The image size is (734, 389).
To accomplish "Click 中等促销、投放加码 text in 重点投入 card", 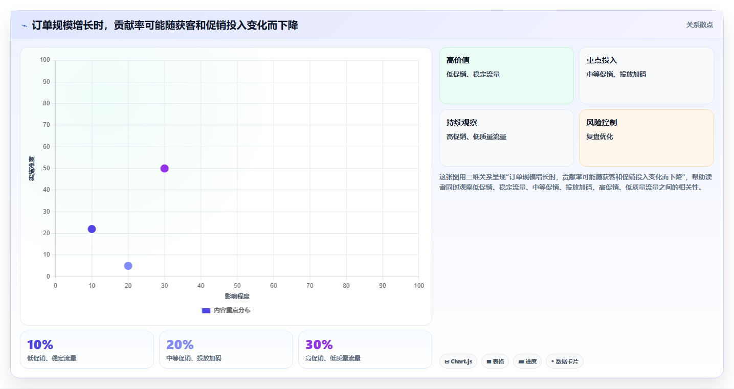I will (x=616, y=74).
